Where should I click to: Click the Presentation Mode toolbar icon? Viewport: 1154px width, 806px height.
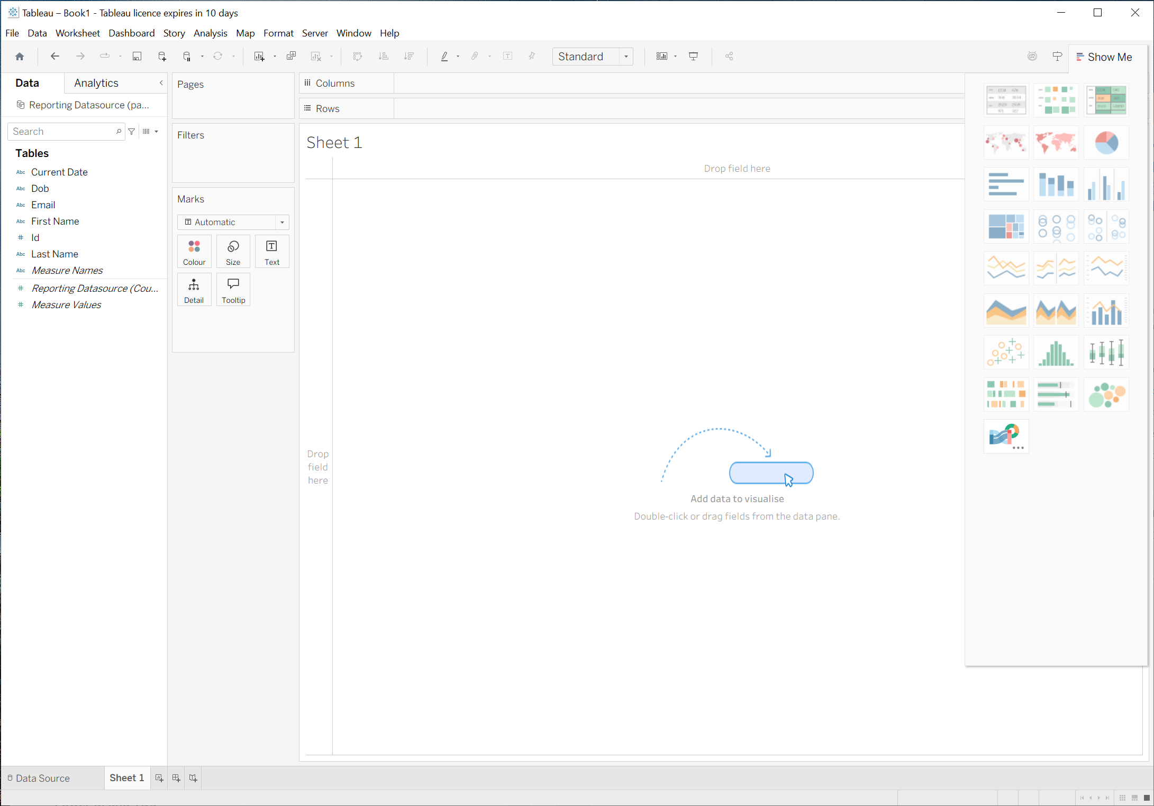693,57
